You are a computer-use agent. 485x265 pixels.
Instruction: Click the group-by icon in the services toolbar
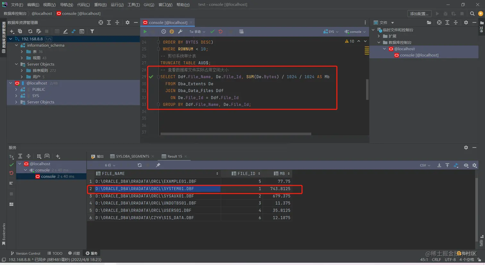coord(39,156)
